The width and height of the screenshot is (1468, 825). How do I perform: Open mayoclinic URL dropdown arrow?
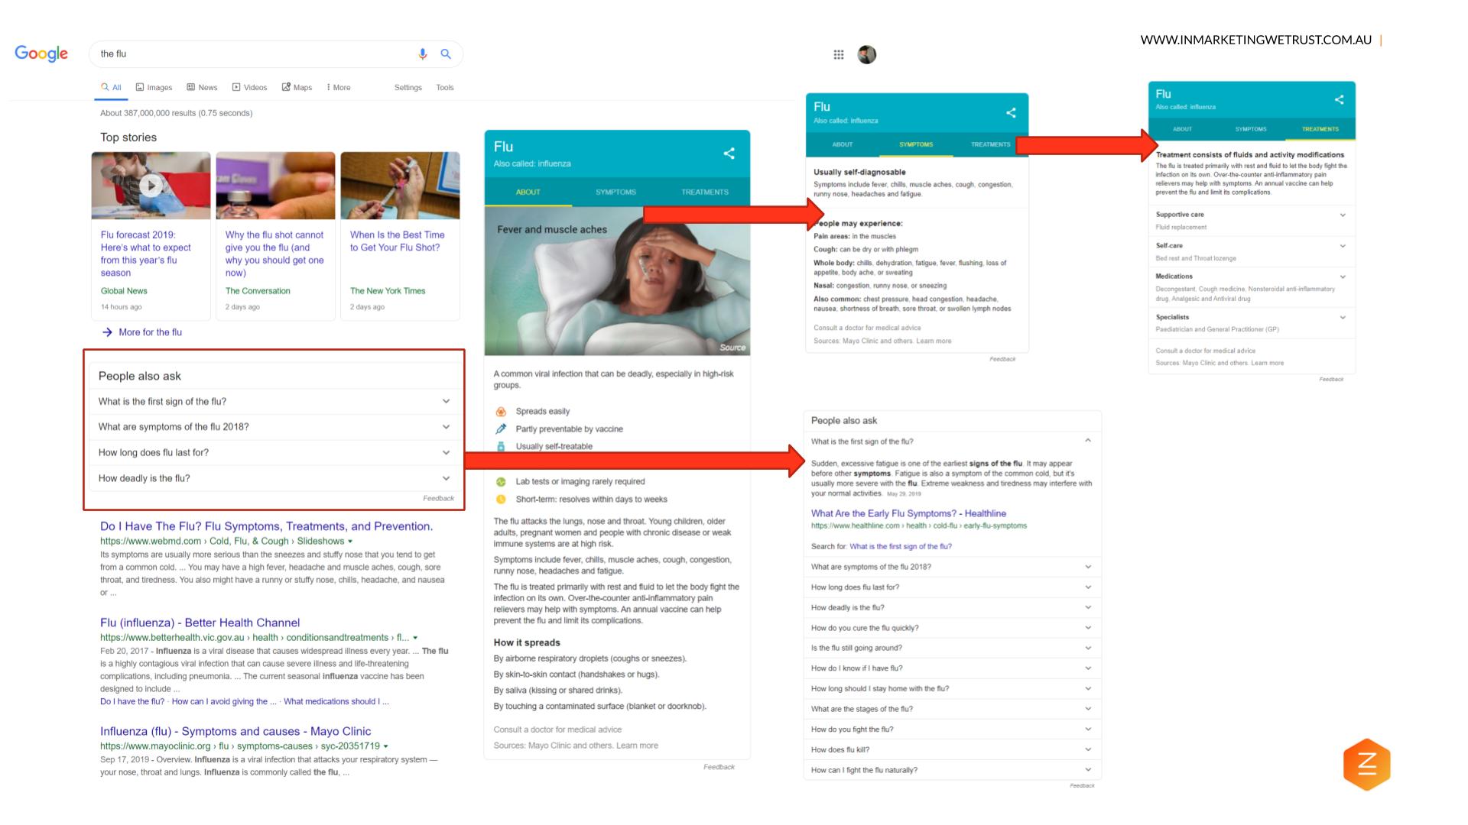pos(385,746)
